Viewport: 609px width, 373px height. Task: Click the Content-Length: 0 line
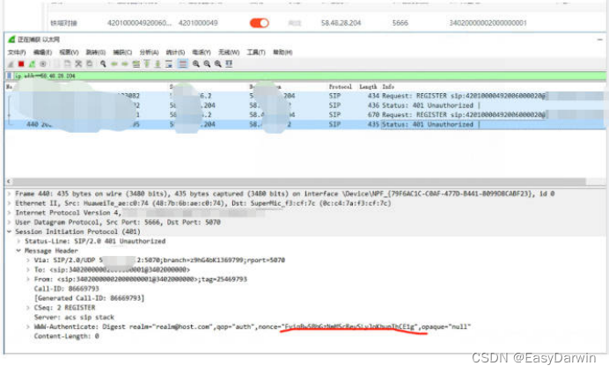66,336
